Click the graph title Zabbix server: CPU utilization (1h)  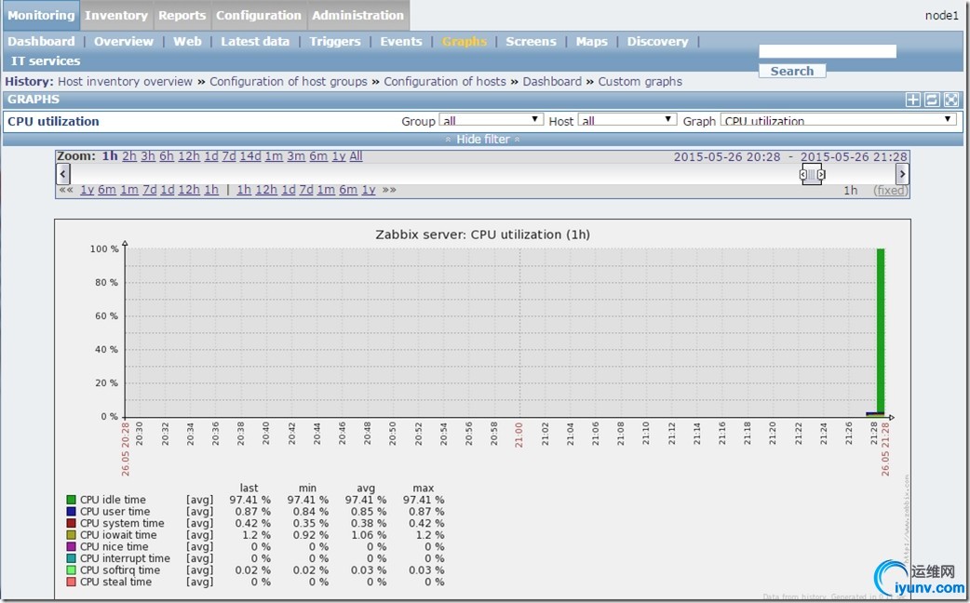pyautogui.click(x=482, y=235)
